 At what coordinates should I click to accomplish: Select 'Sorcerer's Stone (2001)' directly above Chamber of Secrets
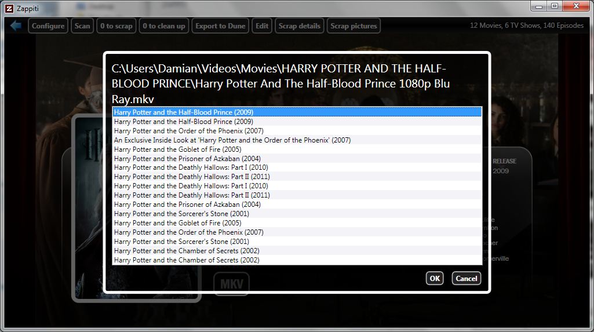tap(297, 242)
